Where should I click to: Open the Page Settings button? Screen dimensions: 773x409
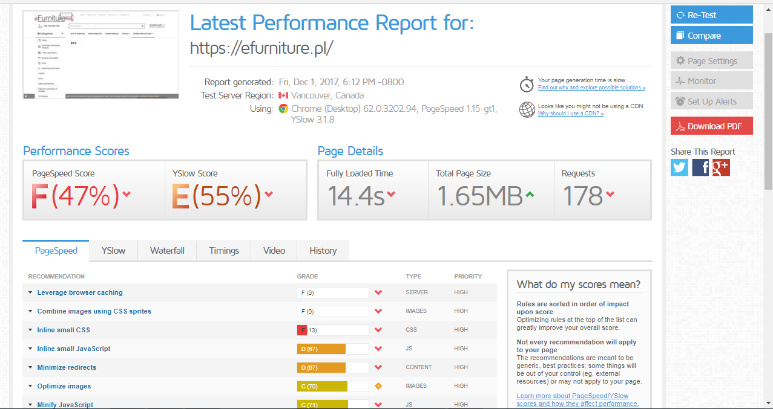(x=711, y=61)
